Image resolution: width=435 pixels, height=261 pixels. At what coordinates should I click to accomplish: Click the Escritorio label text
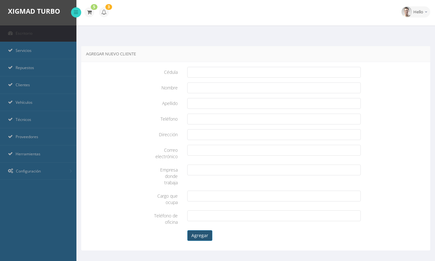[24, 33]
